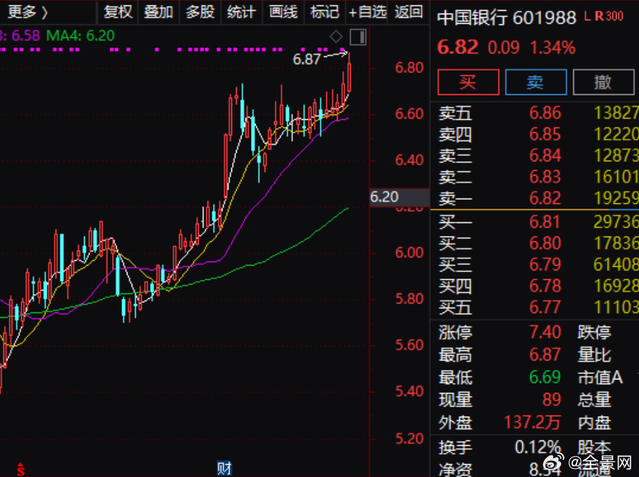Select the 买一 price 6.81
639x477 pixels.
click(545, 222)
